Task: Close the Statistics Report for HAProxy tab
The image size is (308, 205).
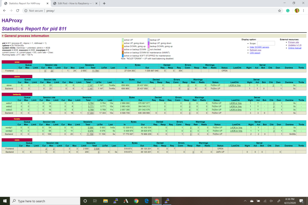Action: 47,3
